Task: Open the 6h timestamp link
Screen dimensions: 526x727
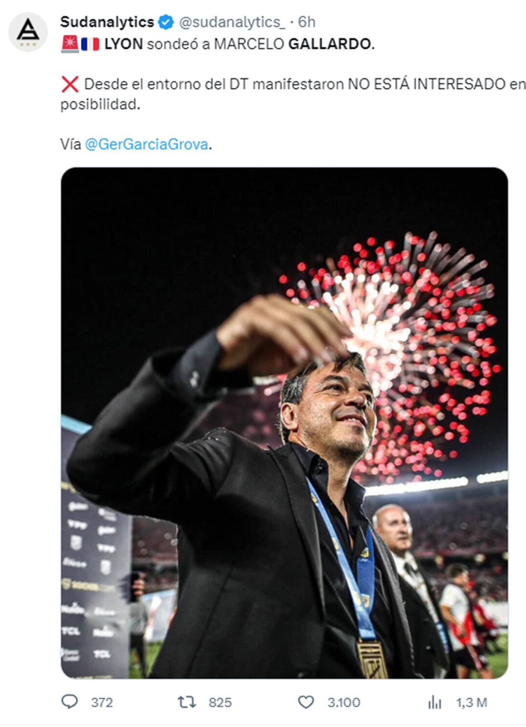Action: [306, 22]
